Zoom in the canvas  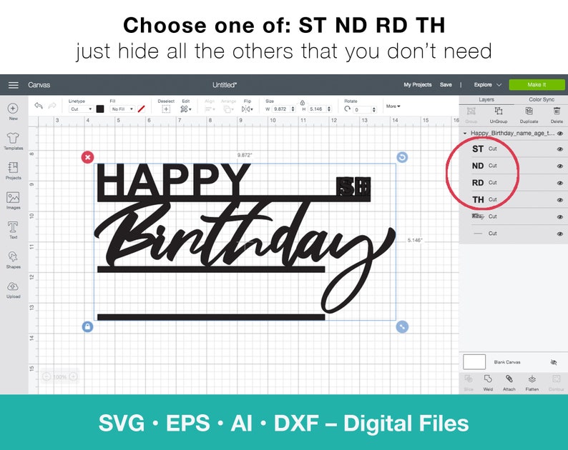point(73,376)
